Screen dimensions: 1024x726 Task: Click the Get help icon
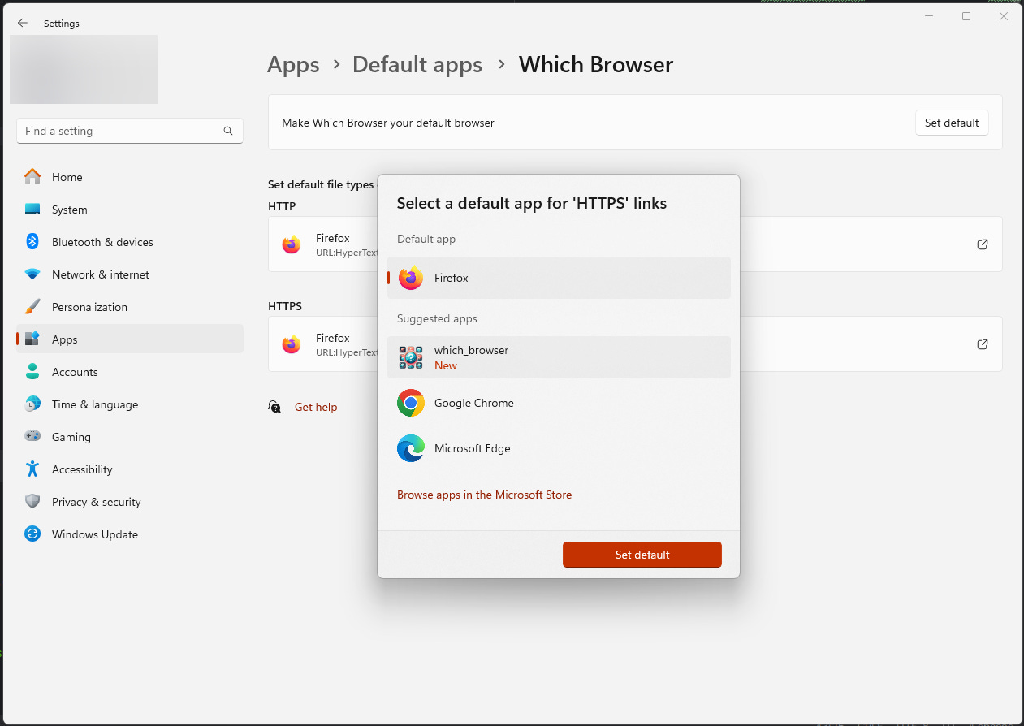275,407
